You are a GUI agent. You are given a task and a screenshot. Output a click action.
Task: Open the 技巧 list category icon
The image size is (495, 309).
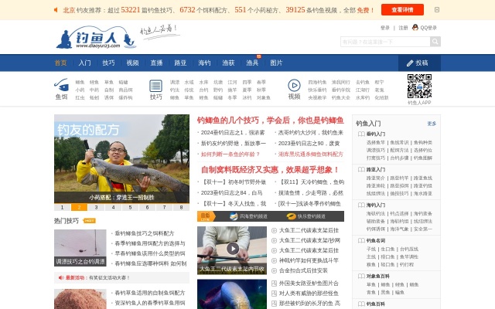point(156,86)
